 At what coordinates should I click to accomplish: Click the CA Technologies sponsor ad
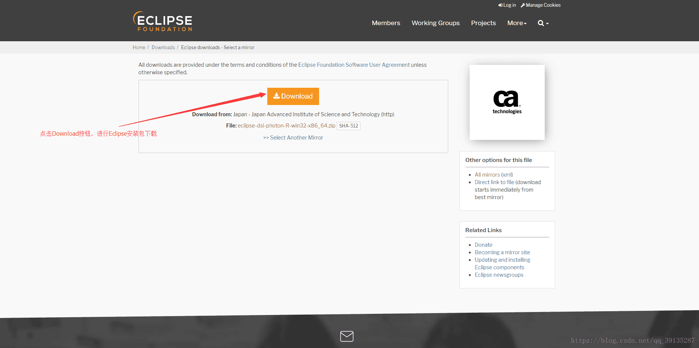pos(507,102)
